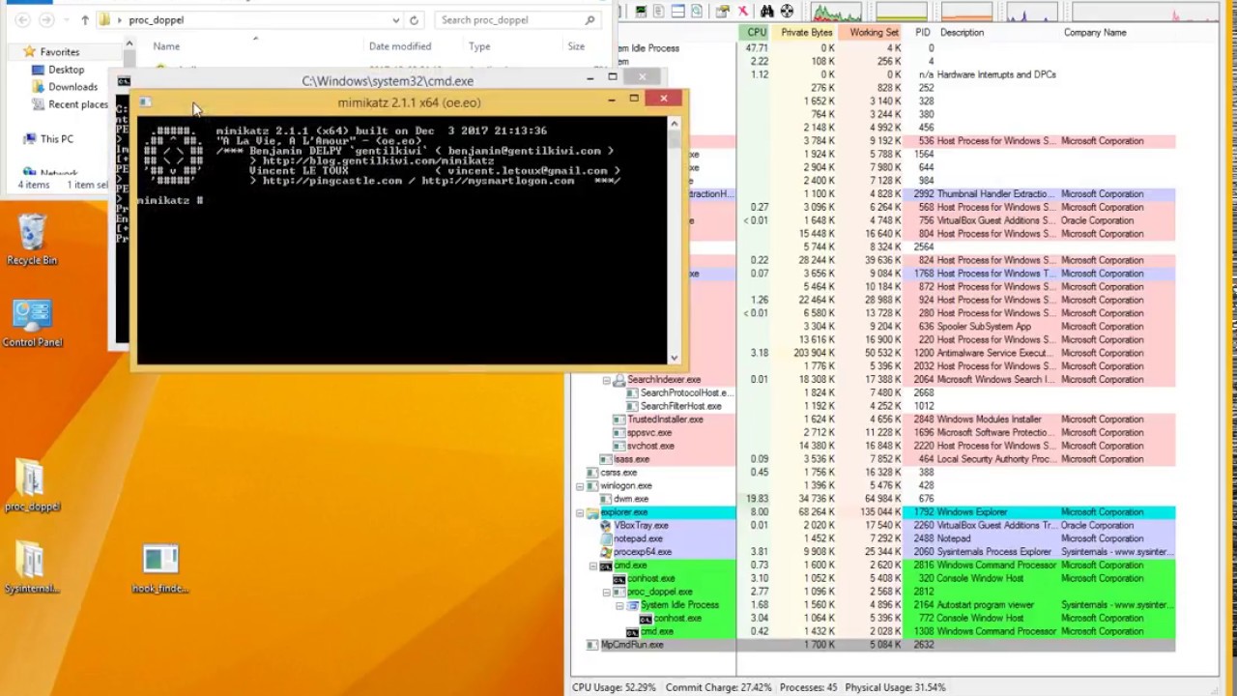Viewport: 1237px width, 696px height.
Task: Click the binoculars Find Handle icon
Action: click(x=767, y=12)
